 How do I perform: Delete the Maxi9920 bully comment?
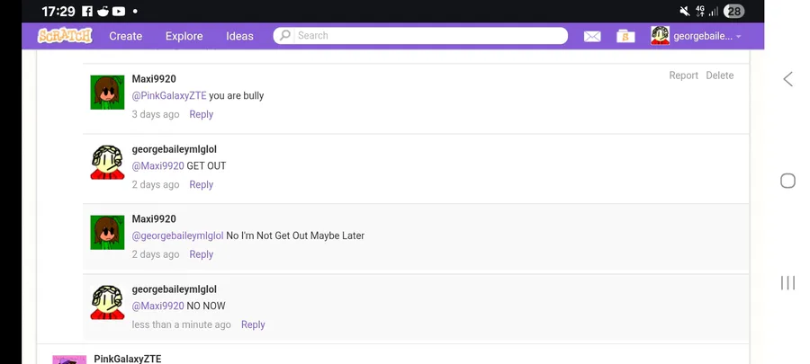[719, 75]
